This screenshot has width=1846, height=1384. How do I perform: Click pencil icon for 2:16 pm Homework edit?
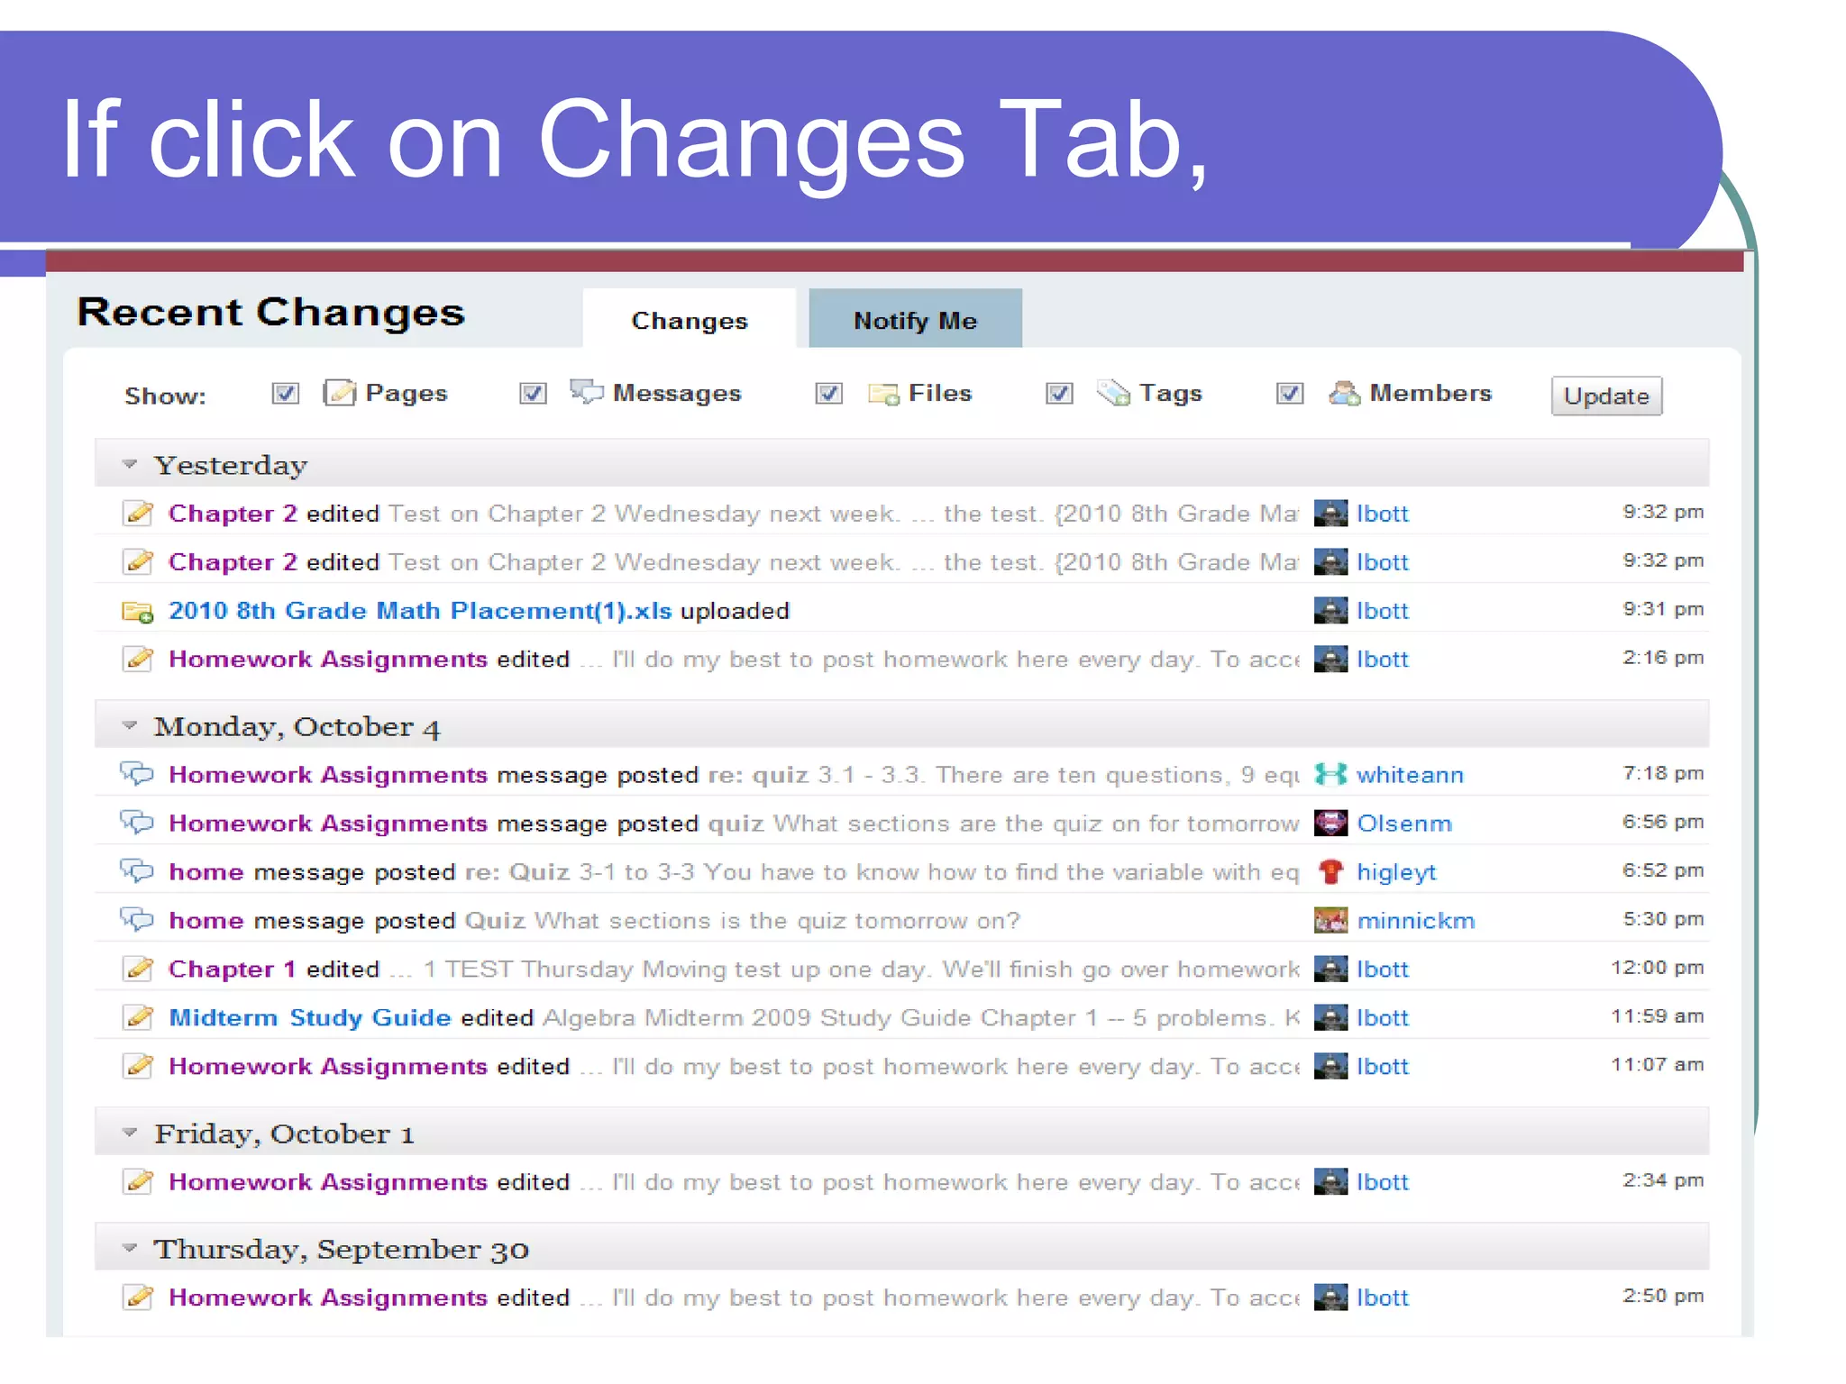click(x=137, y=659)
